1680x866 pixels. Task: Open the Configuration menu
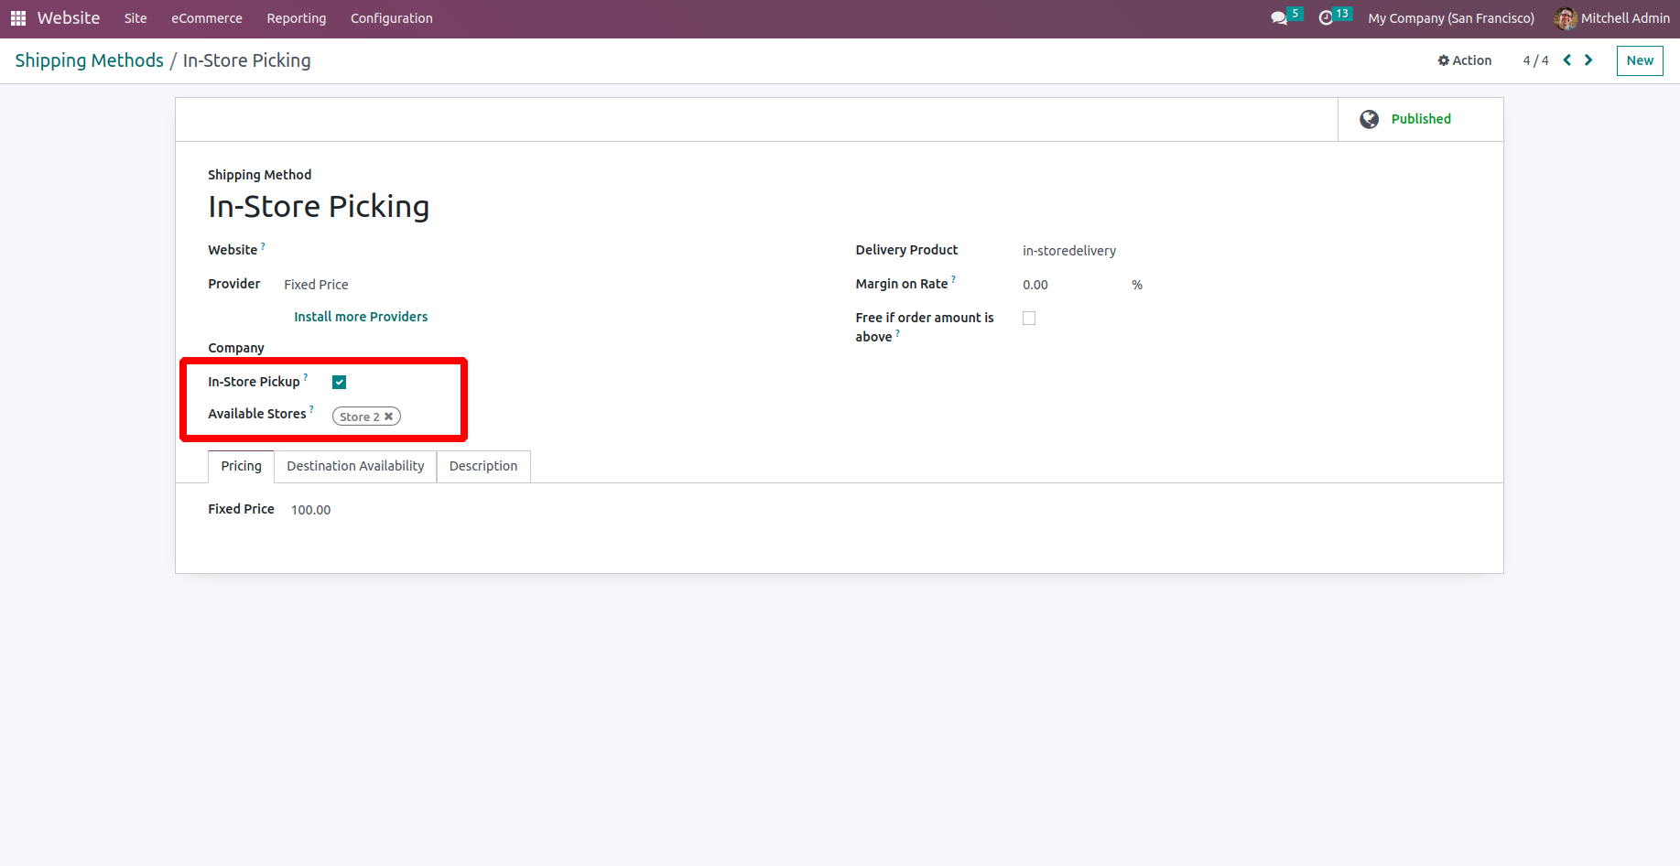point(392,18)
